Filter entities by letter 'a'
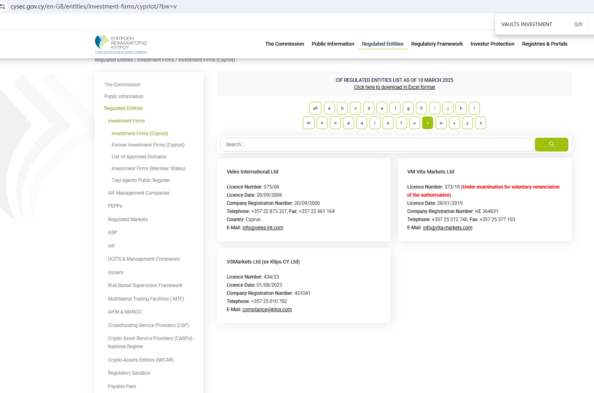Screen dimensions: 594x393 pos(329,108)
